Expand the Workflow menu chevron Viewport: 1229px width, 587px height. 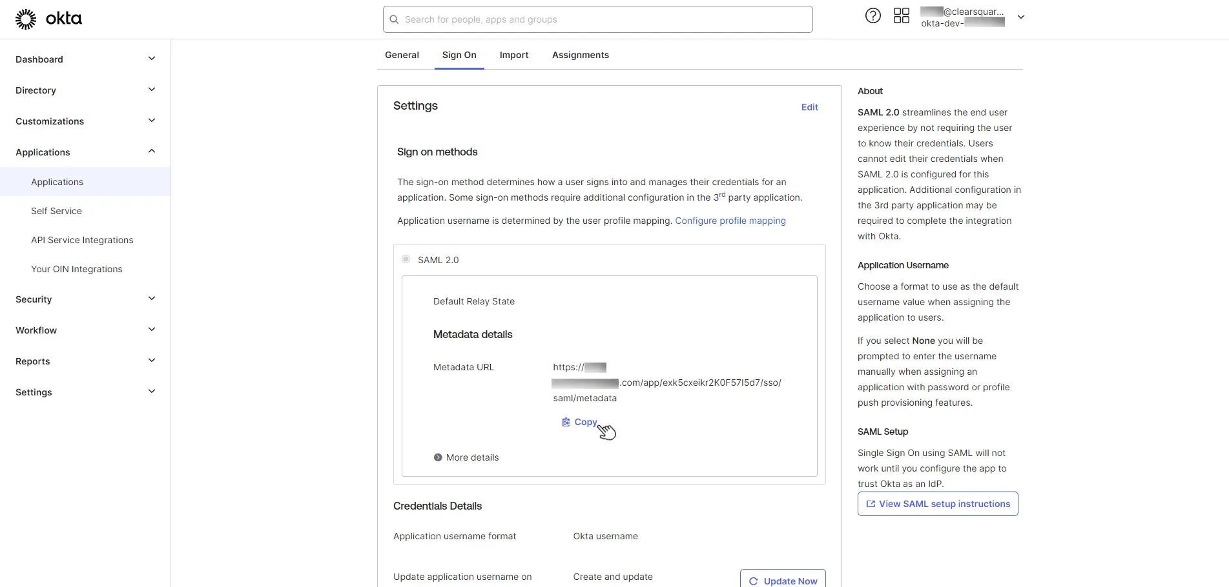152,330
